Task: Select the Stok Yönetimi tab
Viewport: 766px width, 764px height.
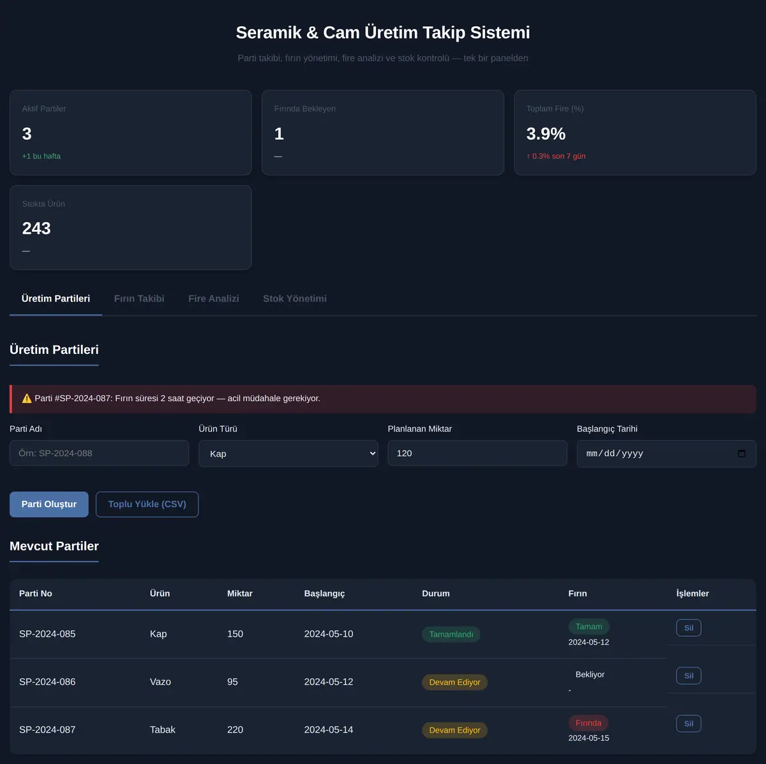Action: (295, 298)
